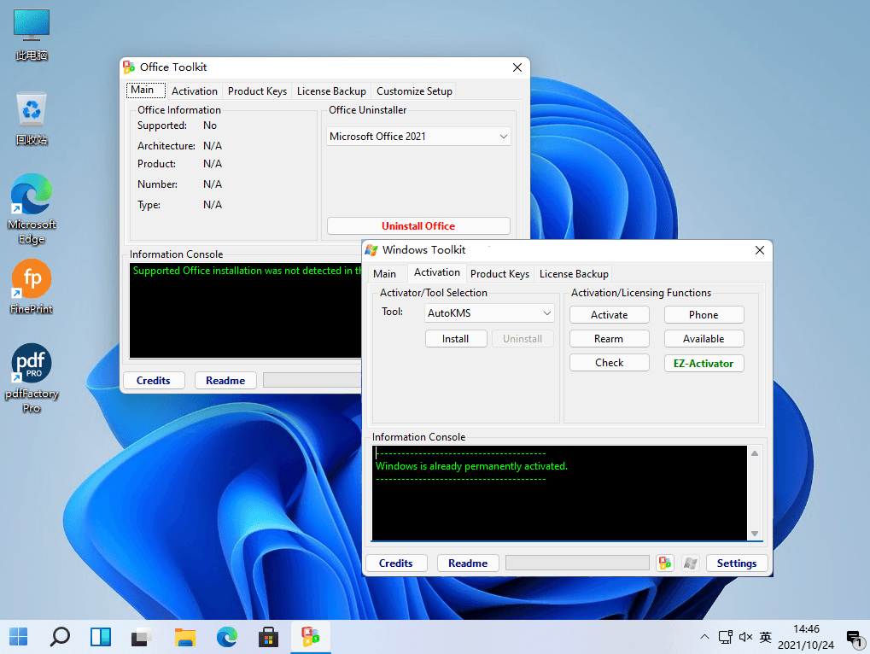Screen dimensions: 870x654
Task: Open Settings in Windows Toolkit
Action: click(737, 563)
